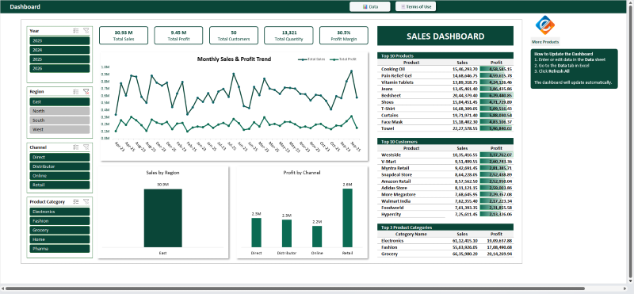The width and height of the screenshot is (634, 294).
Task: Click the Top 10 Products header
Action: (x=445, y=55)
